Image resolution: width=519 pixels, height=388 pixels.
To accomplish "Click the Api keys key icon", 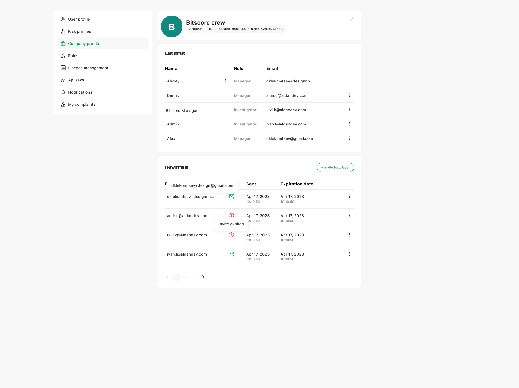I will (63, 80).
